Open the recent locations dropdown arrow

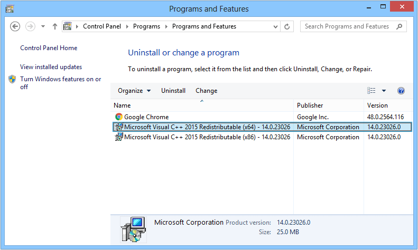click(x=43, y=26)
